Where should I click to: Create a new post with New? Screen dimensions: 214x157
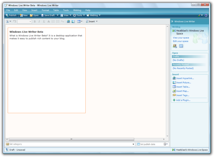point(24,15)
